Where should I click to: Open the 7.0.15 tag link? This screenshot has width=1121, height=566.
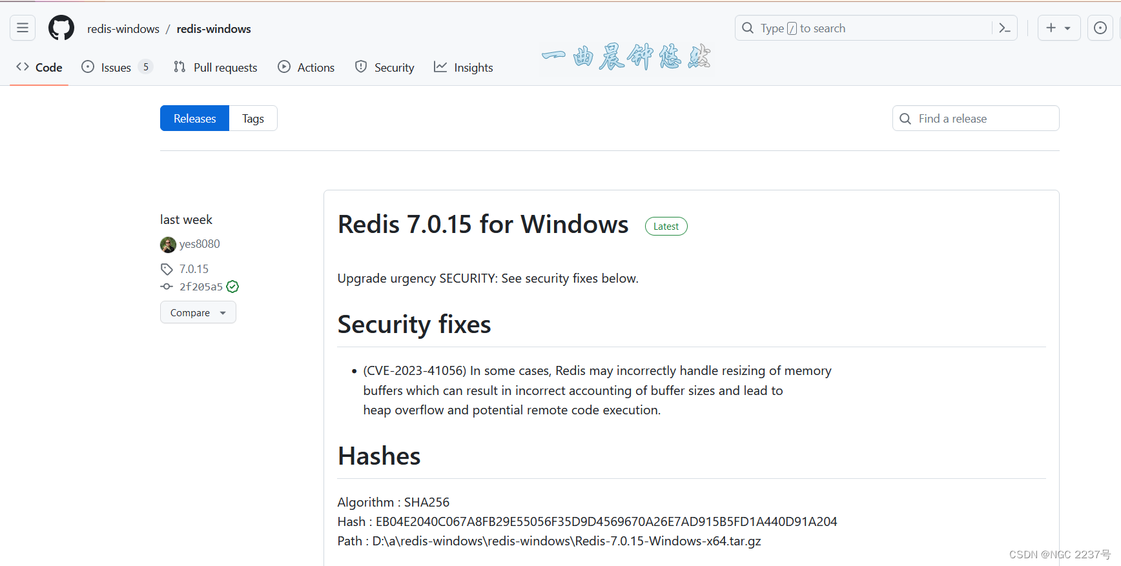click(194, 269)
